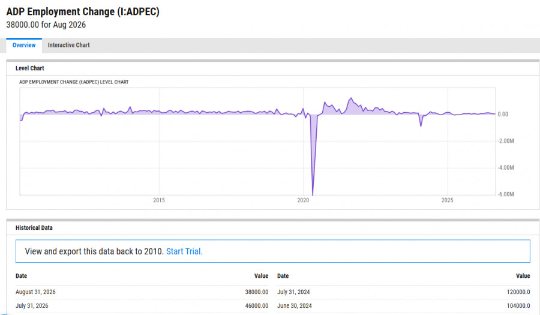Click the left table's Date column header
540x315 pixels.
point(21,276)
